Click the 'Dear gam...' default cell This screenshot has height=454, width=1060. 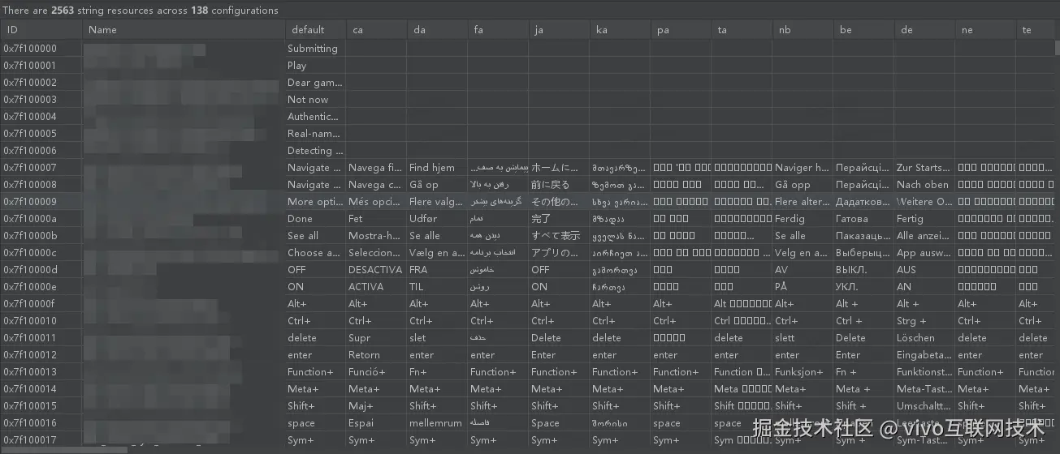coord(316,83)
